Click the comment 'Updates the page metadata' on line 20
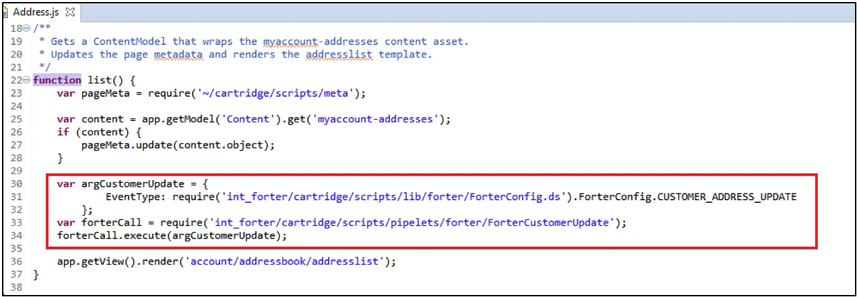Screen dimensions: 857x297 [127, 54]
